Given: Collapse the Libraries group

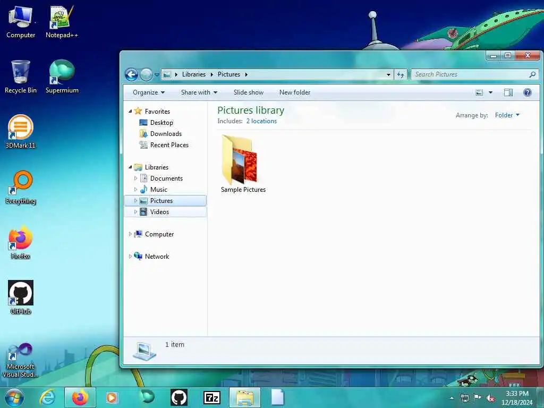Looking at the screenshot, I should pyautogui.click(x=130, y=167).
